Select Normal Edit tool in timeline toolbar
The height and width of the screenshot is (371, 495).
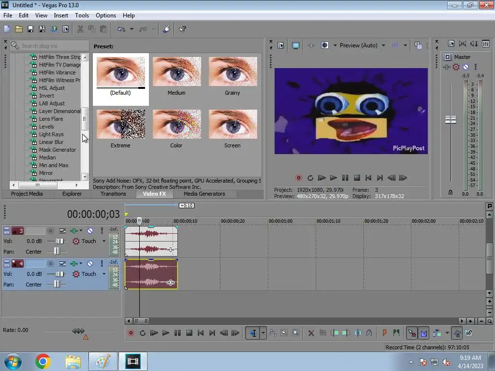[253, 333]
